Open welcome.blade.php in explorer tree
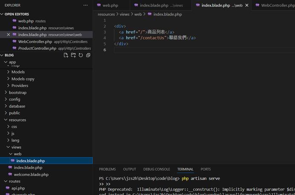295x195 pixels. pyautogui.click(x=46, y=174)
